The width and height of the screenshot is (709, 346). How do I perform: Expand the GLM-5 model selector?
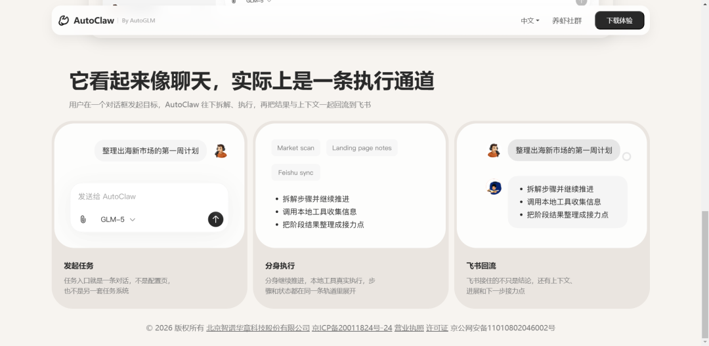click(x=118, y=220)
